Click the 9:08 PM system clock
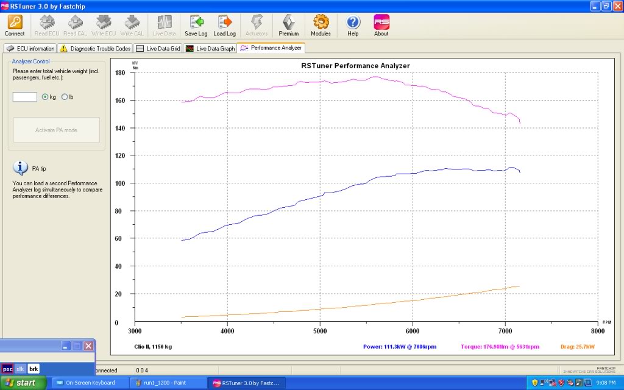The width and height of the screenshot is (624, 390). (606, 383)
